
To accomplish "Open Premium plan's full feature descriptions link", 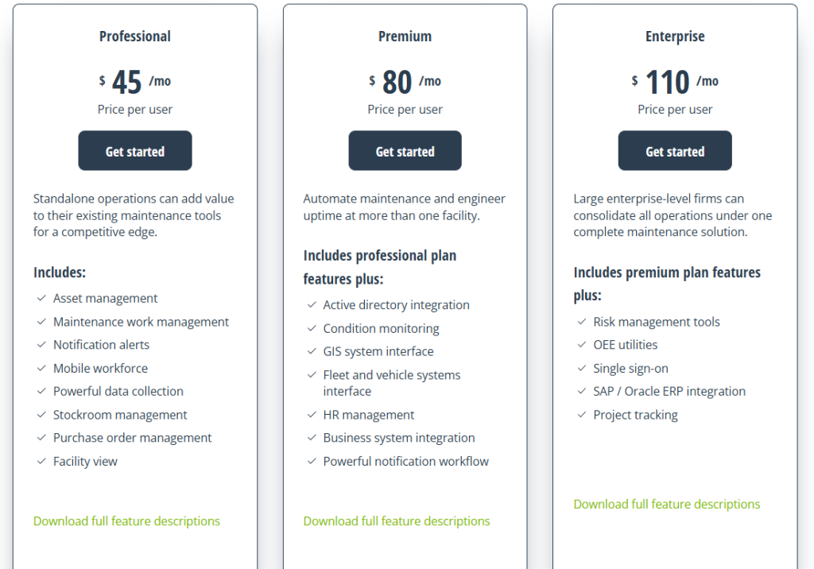I will coord(397,521).
